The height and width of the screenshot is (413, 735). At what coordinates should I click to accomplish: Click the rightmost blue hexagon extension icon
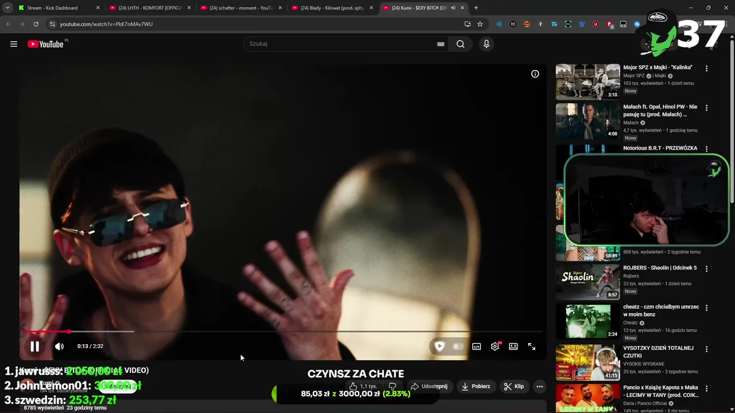coord(637,24)
